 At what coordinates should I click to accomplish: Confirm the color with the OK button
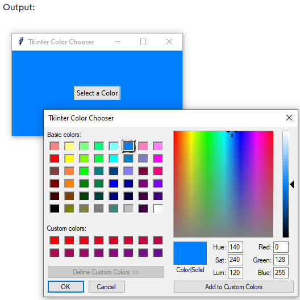pos(66,286)
